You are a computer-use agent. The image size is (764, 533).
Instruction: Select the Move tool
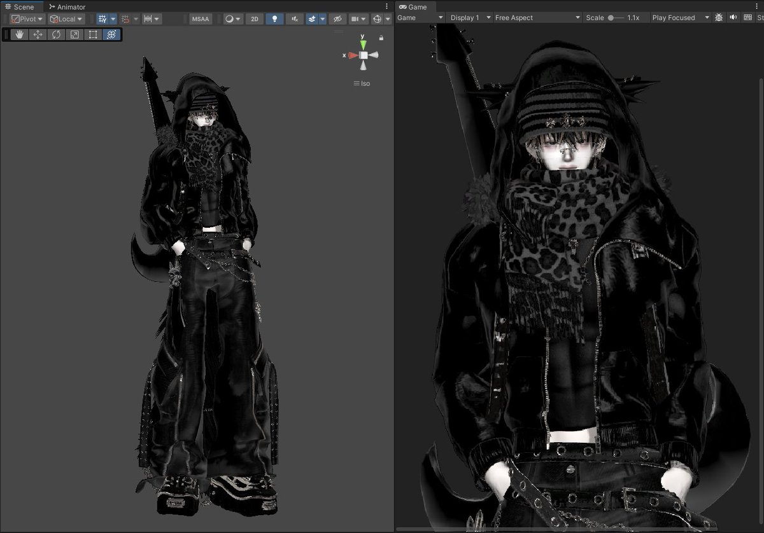38,34
